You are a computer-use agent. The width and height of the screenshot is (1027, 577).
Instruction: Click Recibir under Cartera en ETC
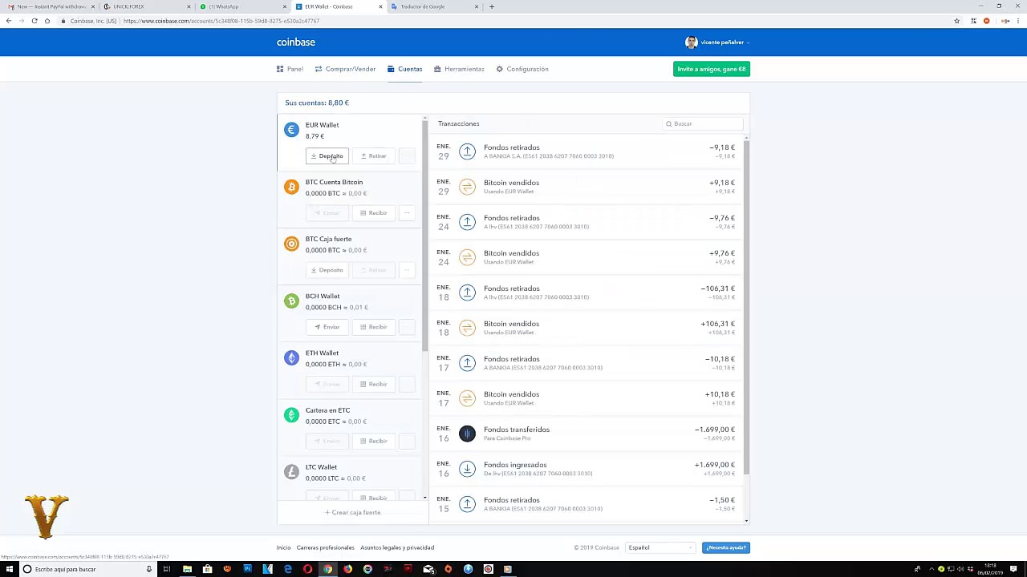click(373, 441)
